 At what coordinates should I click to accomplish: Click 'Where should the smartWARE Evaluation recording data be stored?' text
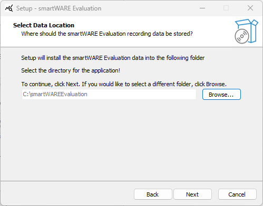pyautogui.click(x=107, y=34)
